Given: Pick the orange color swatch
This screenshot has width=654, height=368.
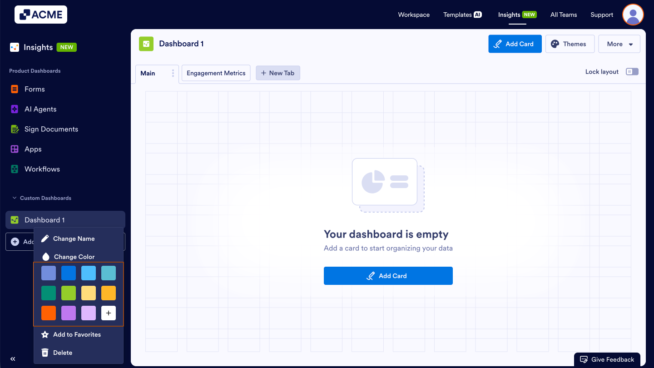Looking at the screenshot, I should point(49,313).
